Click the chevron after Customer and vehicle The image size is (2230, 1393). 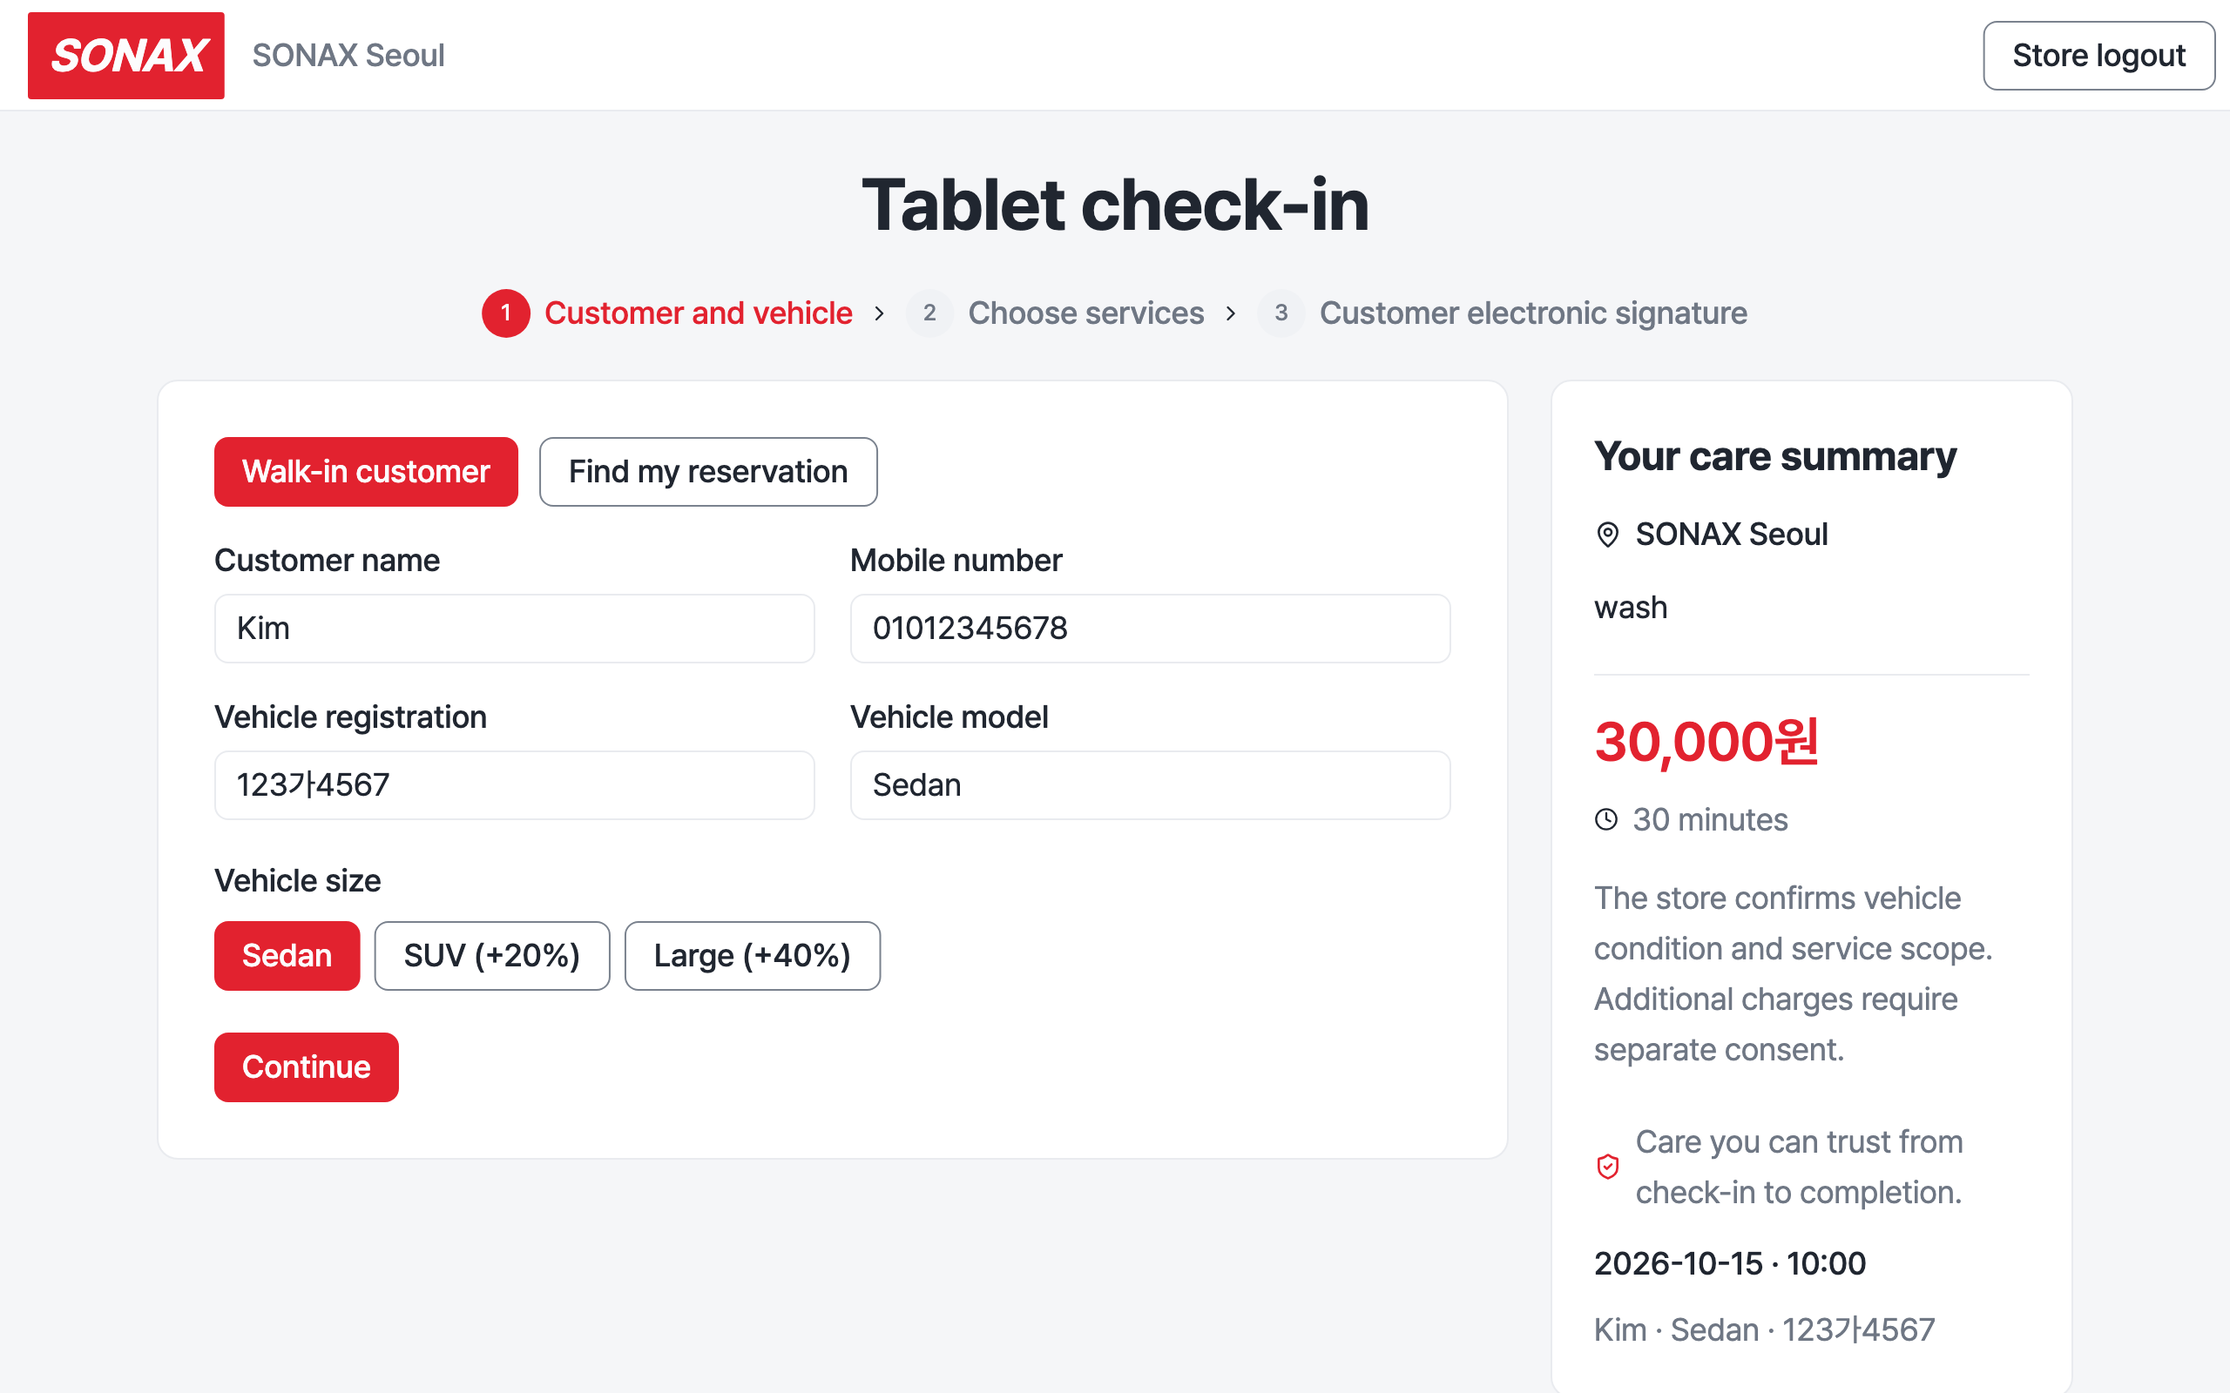(x=879, y=313)
